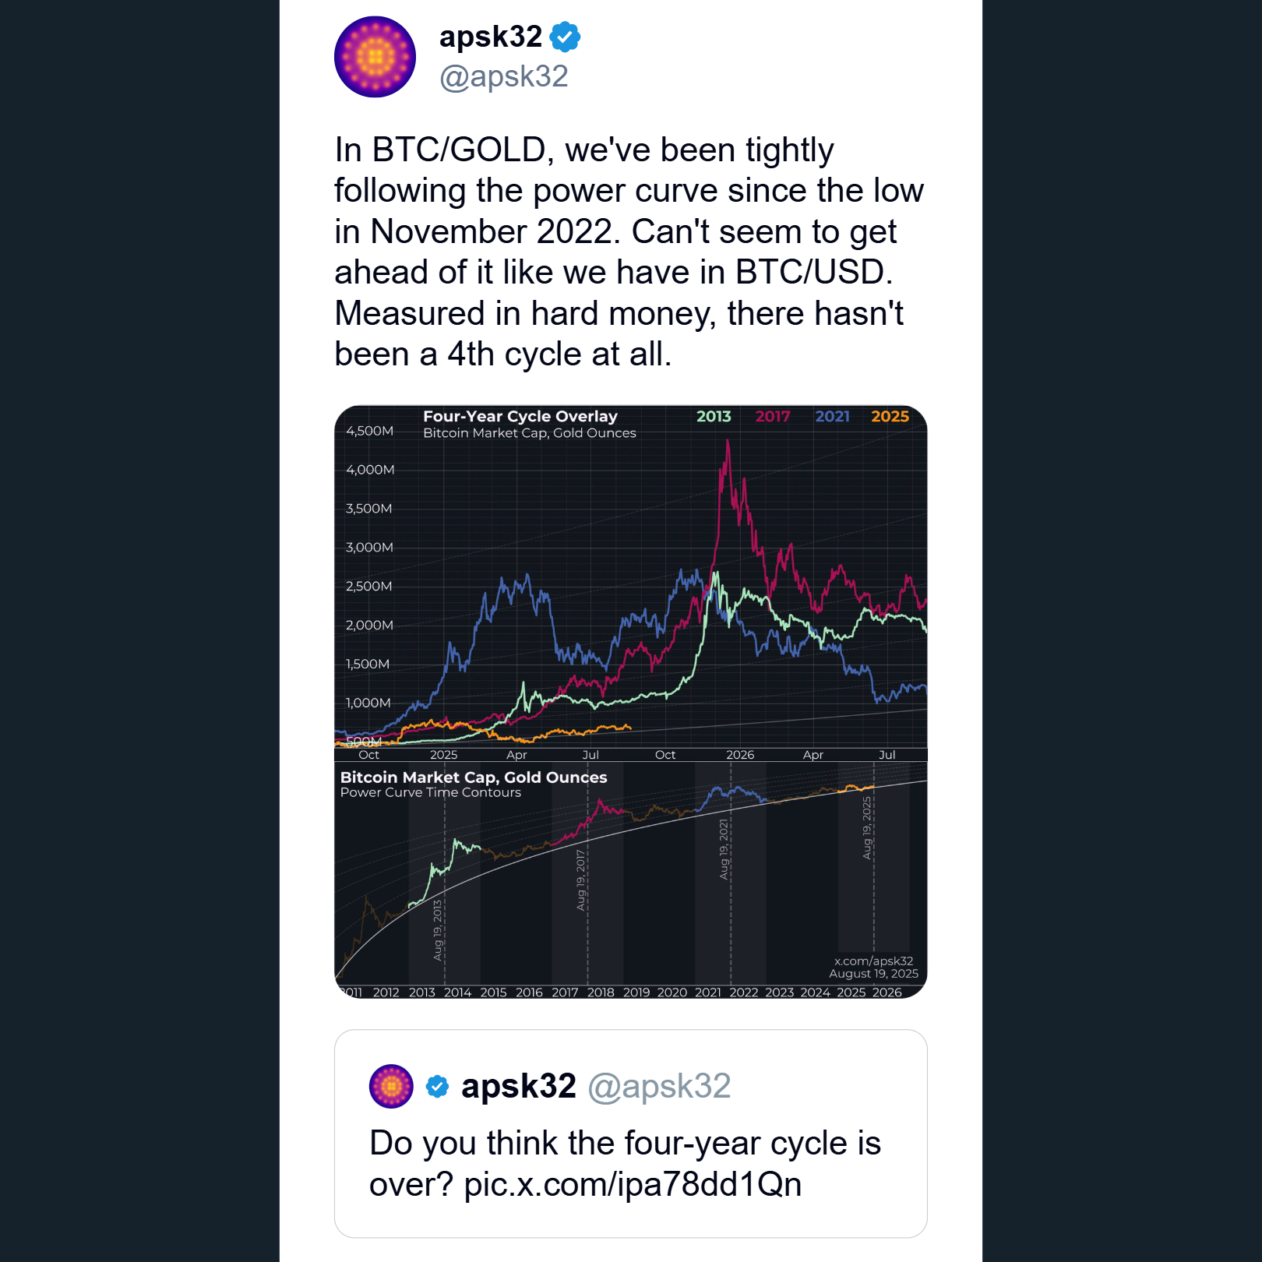Screen dimensions: 1262x1262
Task: Click the small avatar in the quoted tweet
Action: [x=391, y=1086]
